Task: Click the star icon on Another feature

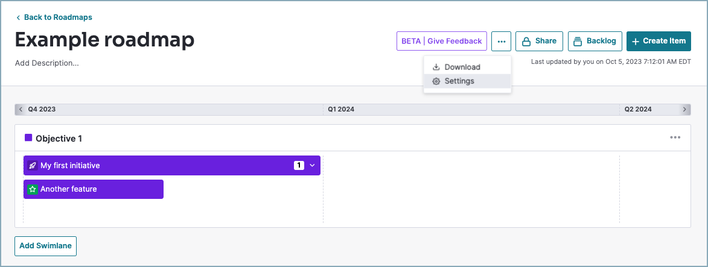Action: pyautogui.click(x=32, y=189)
